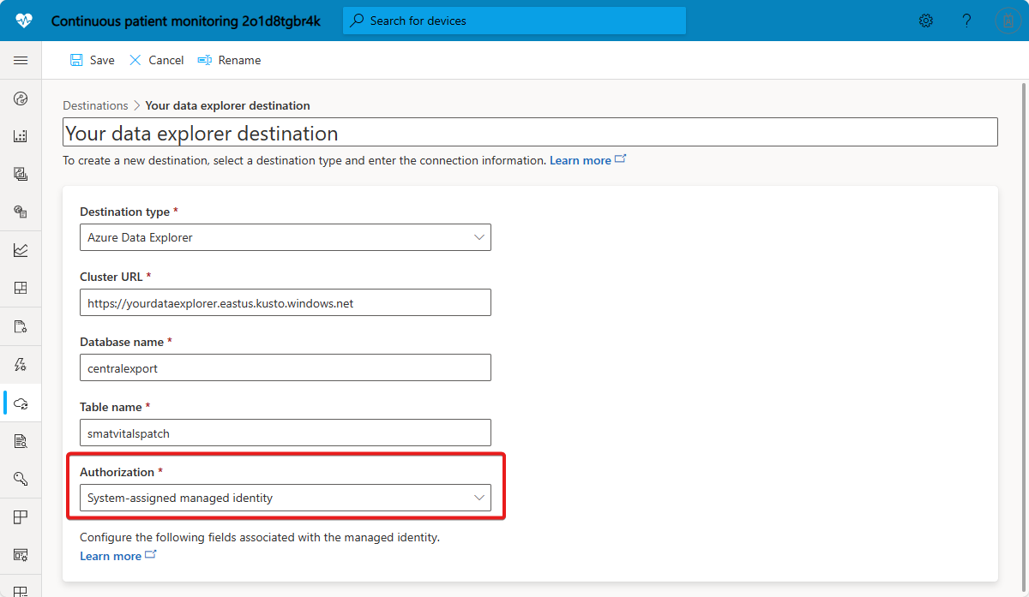Open help question mark icon
The height and width of the screenshot is (597, 1029).
coord(966,21)
